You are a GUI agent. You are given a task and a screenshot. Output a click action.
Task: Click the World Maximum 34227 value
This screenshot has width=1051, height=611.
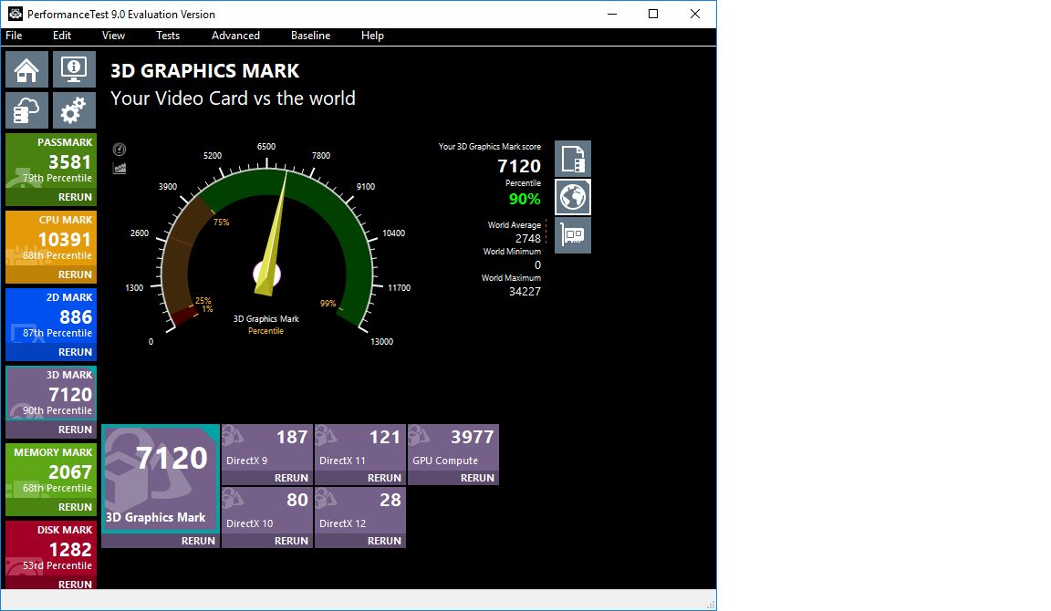525,292
